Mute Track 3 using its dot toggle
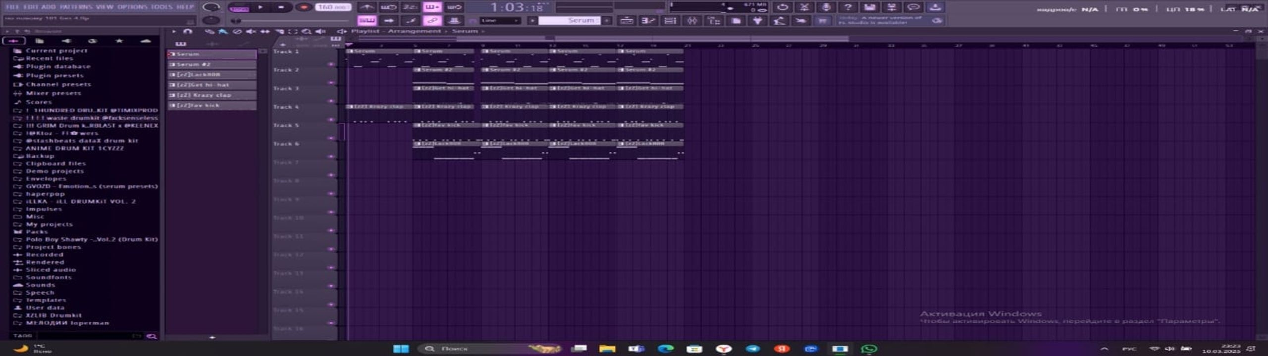The image size is (1268, 356). coord(331,101)
